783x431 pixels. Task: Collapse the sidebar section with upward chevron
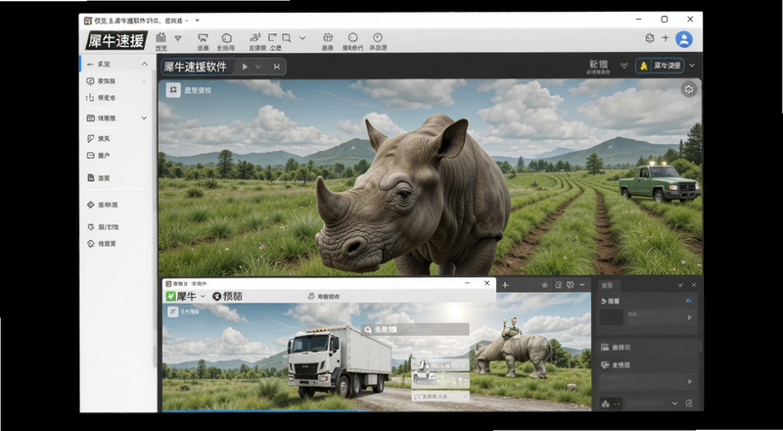coord(144,64)
